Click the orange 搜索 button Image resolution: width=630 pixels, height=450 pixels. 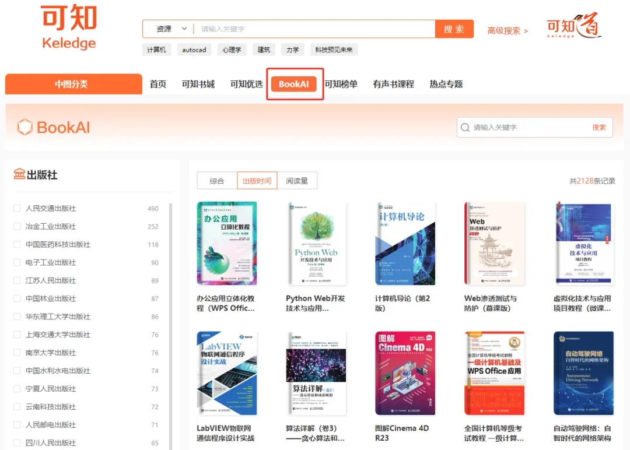[x=454, y=29]
